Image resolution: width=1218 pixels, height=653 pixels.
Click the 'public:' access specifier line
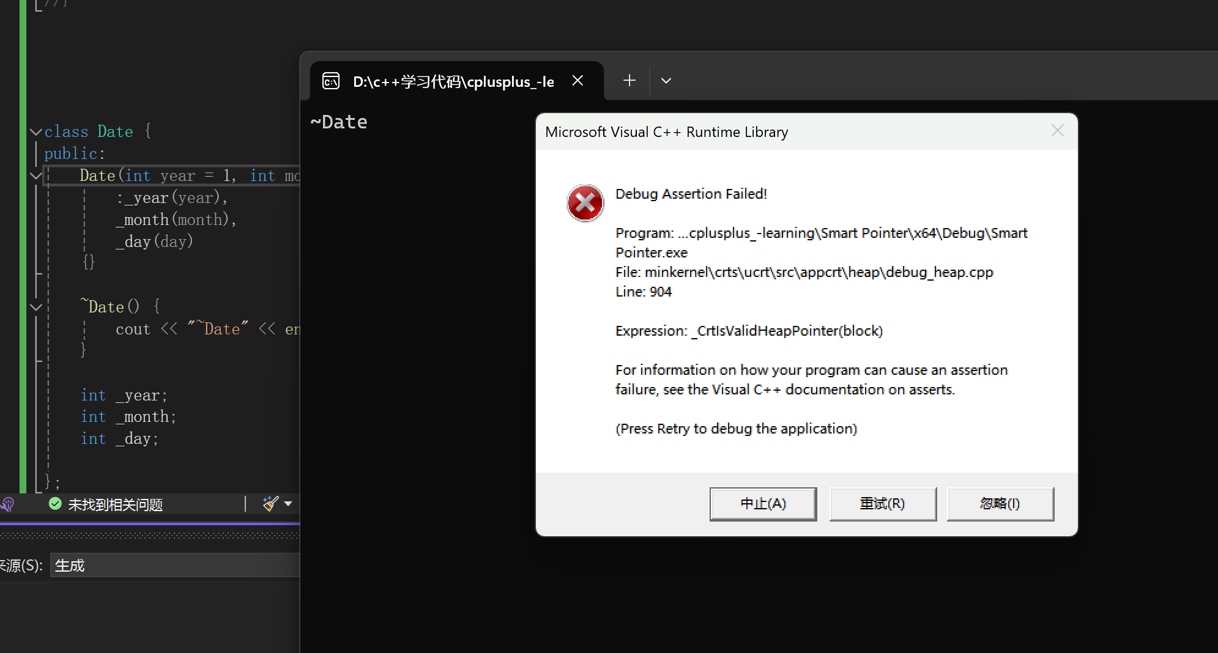click(x=75, y=153)
